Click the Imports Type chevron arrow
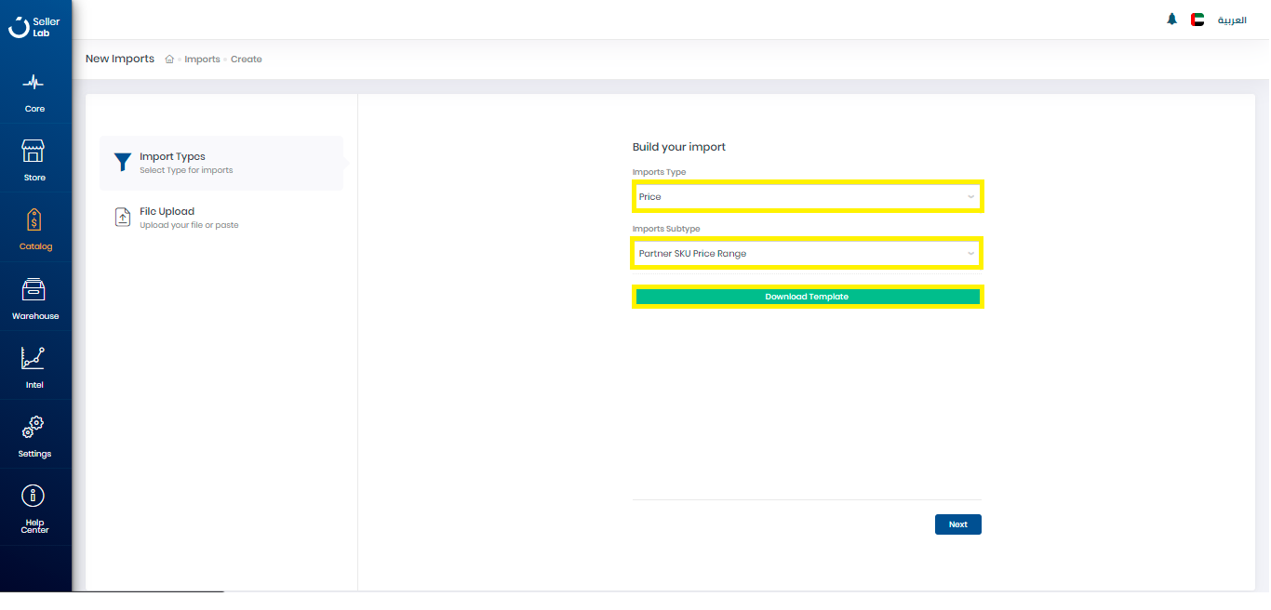Image resolution: width=1271 pixels, height=610 pixels. (x=970, y=197)
